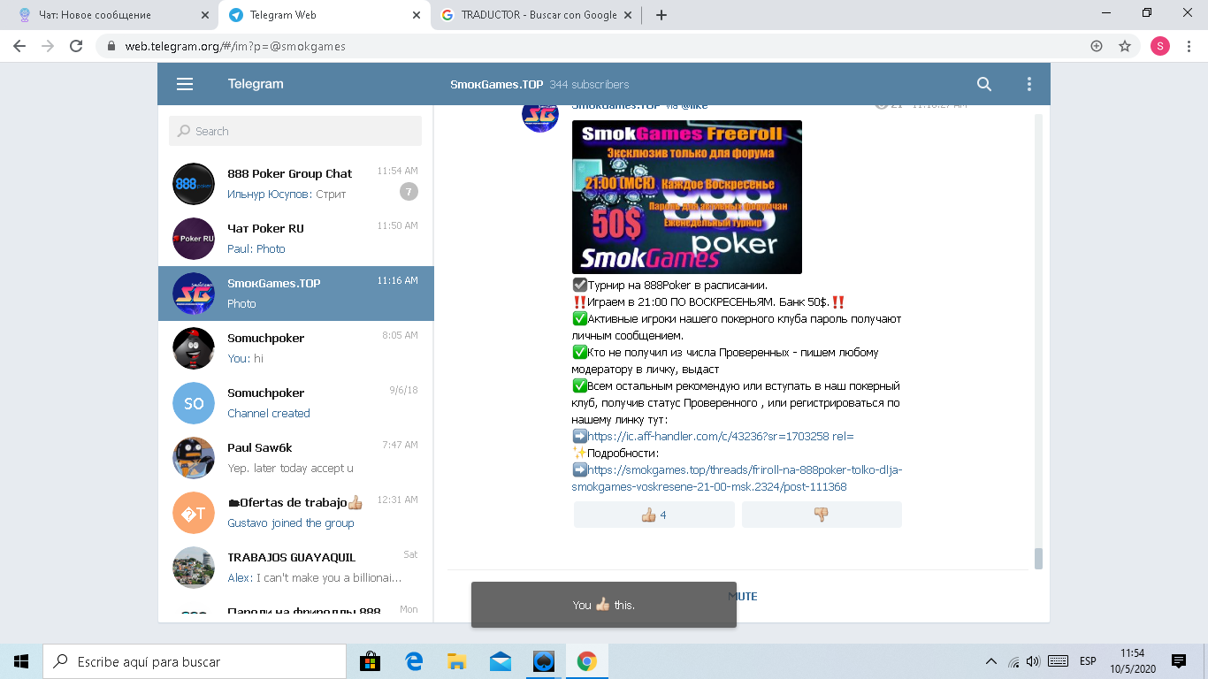Click the thumbs up reaction button
The height and width of the screenshot is (679, 1208).
coord(654,515)
